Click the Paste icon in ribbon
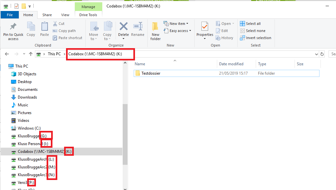The image size is (336, 190). click(44, 26)
